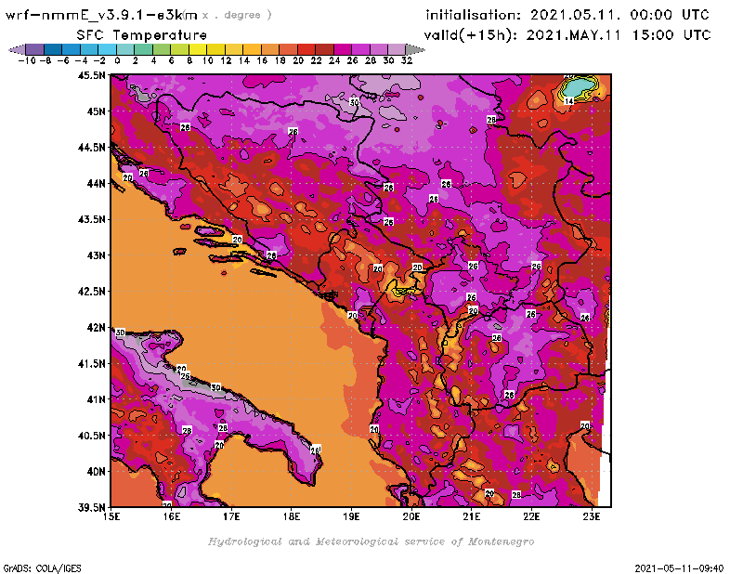Click the '21E' longitude label

tap(472, 516)
